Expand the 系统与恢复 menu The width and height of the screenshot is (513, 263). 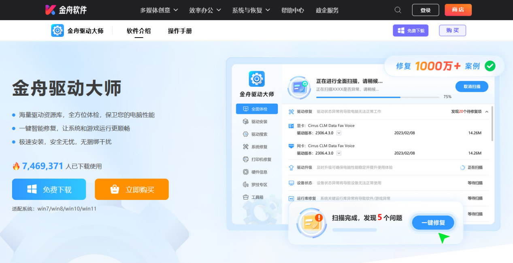coord(251,10)
